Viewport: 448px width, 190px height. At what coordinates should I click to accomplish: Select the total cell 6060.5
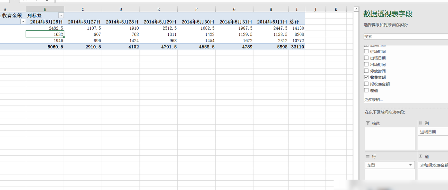[45, 47]
